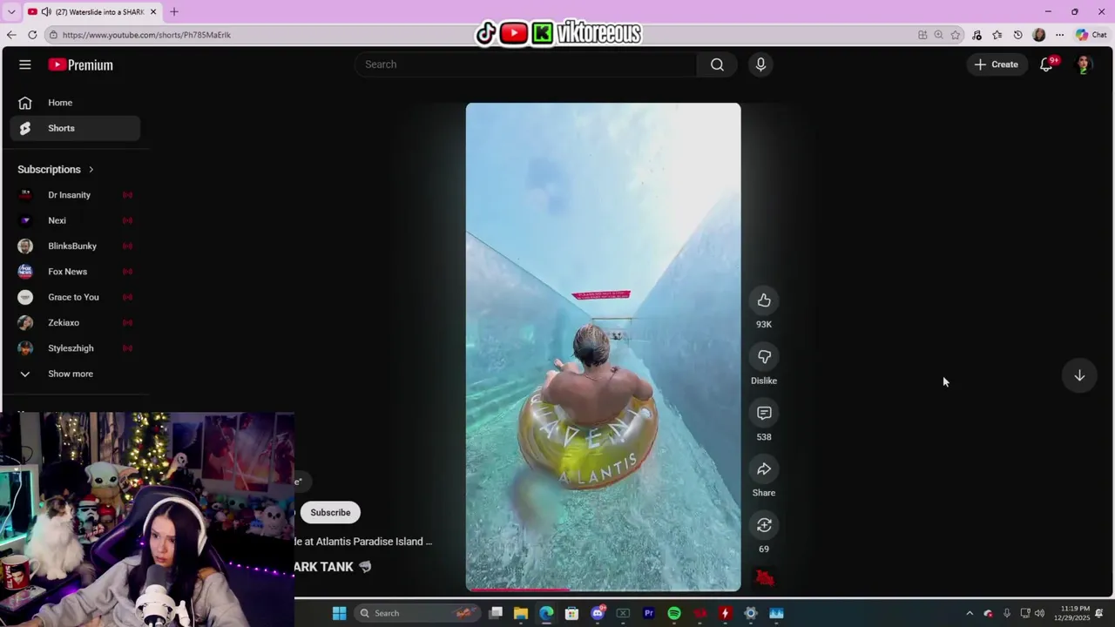Open Premiere Pro from the taskbar

click(x=648, y=613)
